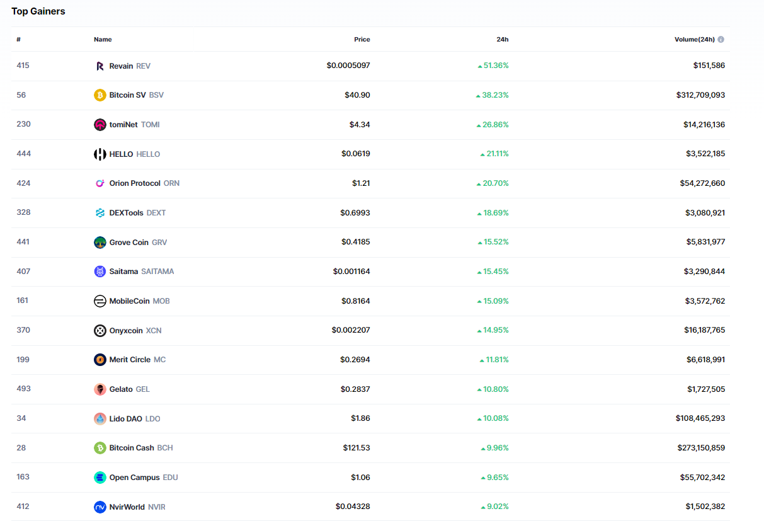The image size is (764, 521).
Task: Click rank number 415 for Revain
Action: (x=23, y=66)
